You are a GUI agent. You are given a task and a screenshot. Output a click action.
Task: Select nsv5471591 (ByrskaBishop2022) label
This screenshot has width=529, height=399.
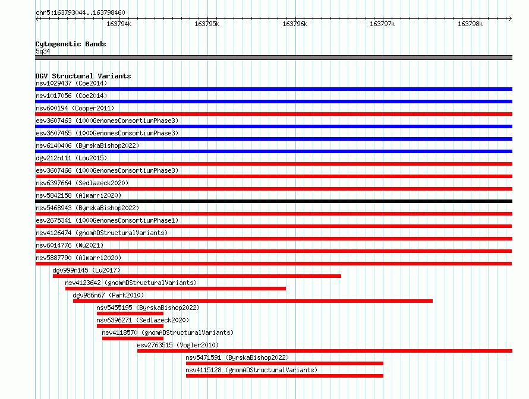[237, 357]
